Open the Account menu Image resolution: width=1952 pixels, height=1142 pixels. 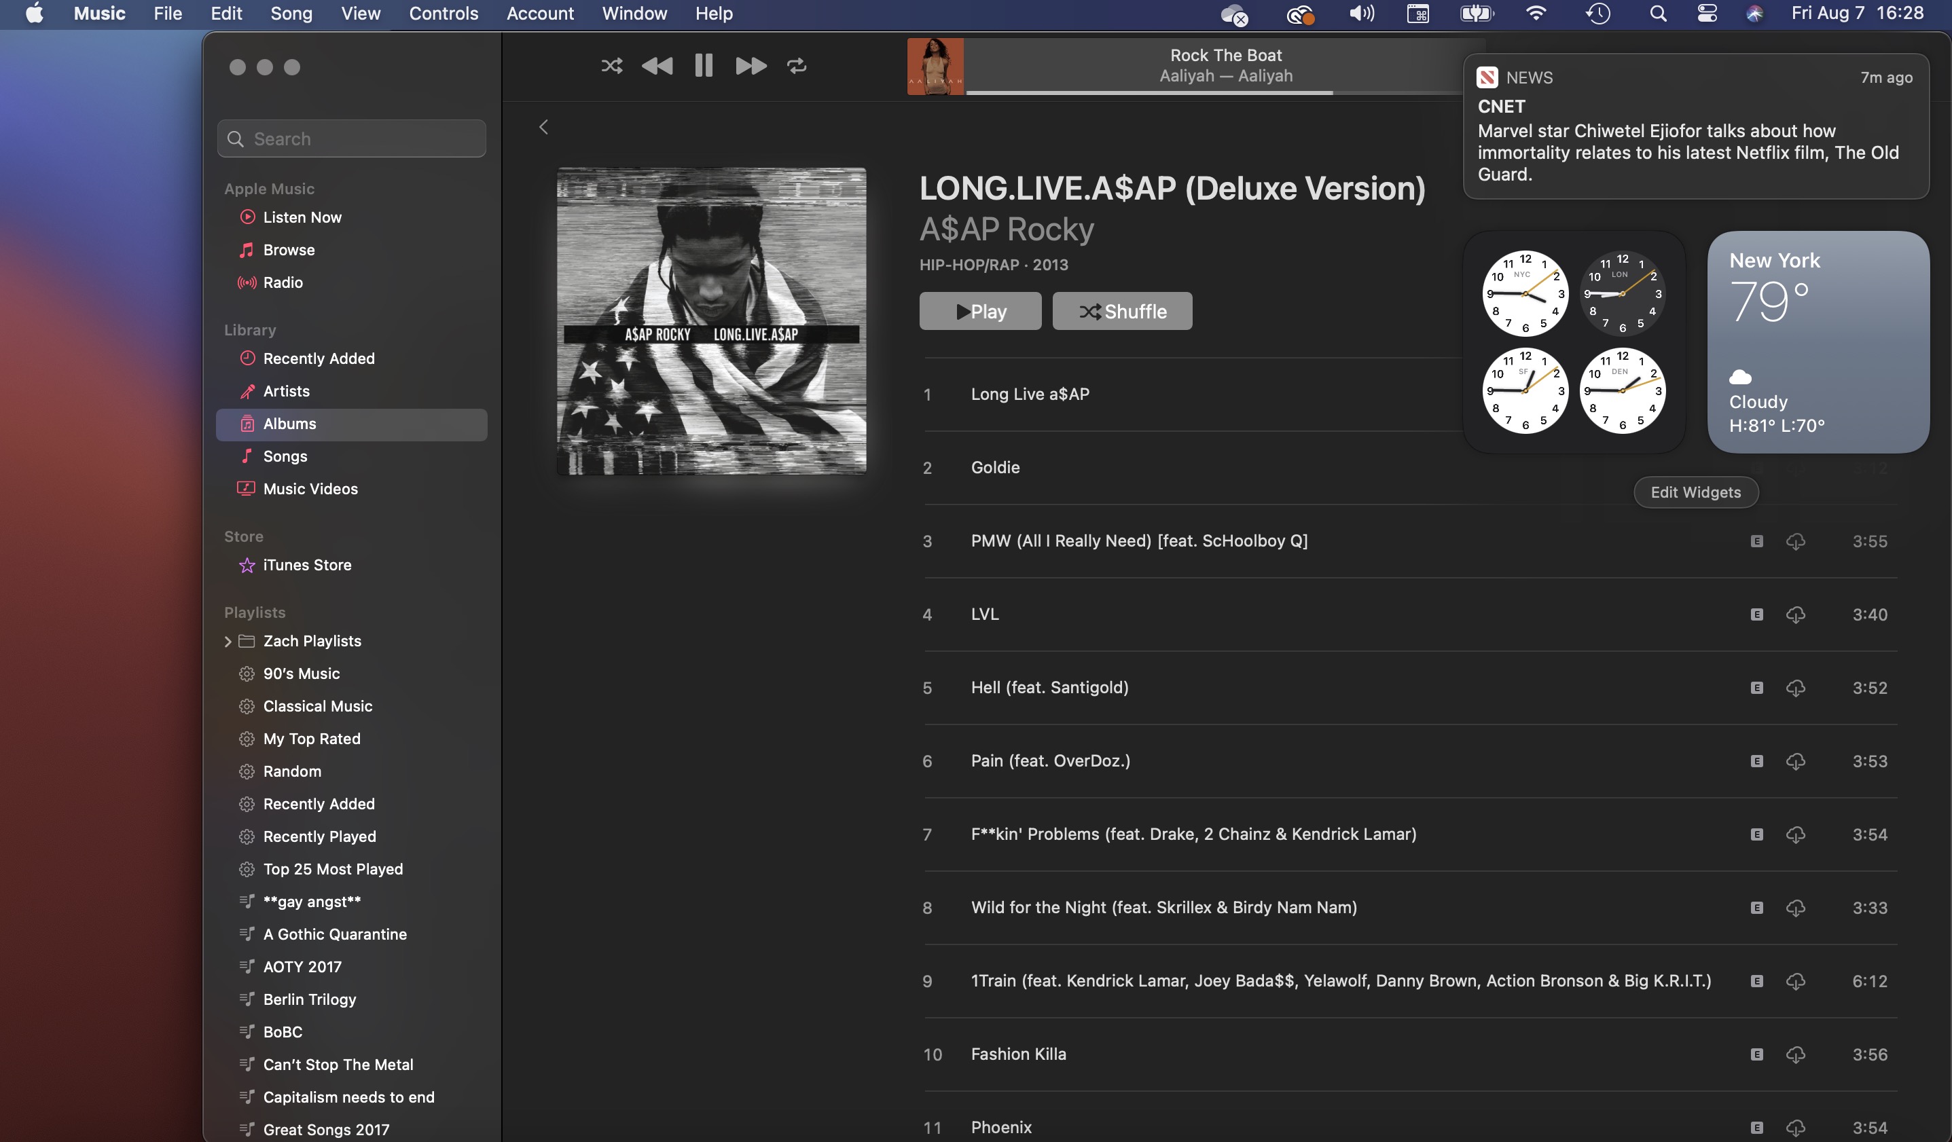(x=540, y=13)
